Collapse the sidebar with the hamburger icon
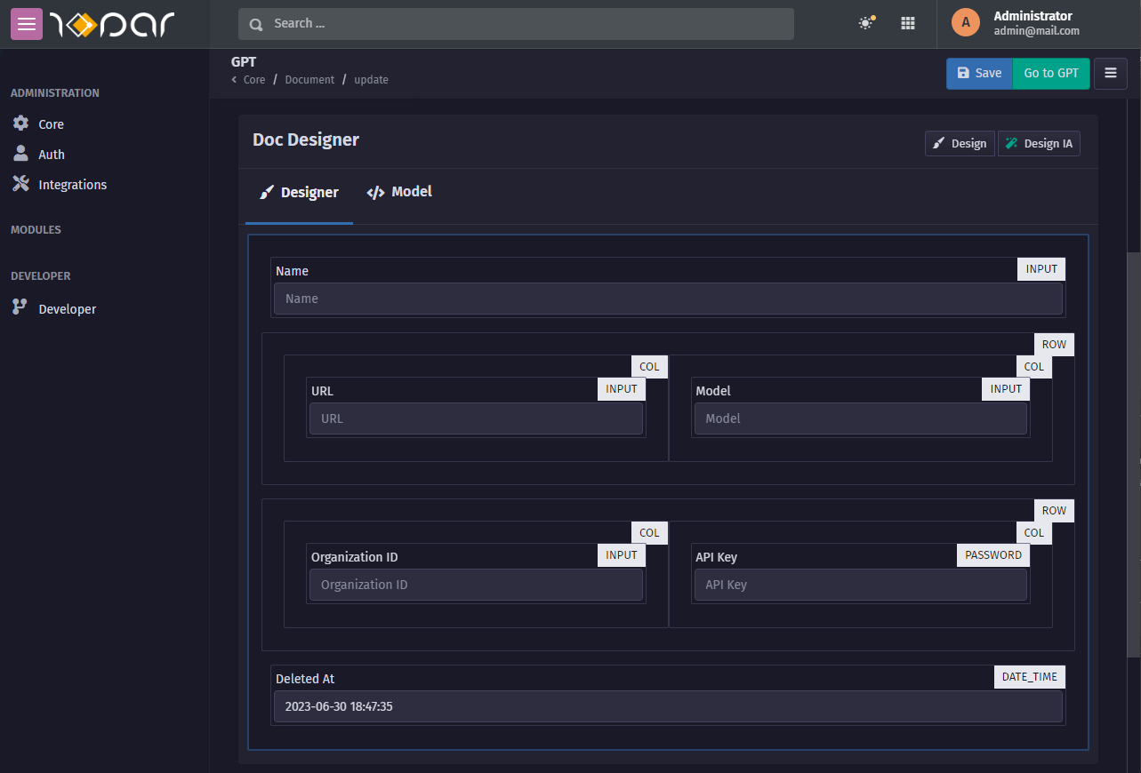This screenshot has height=773, width=1141. (26, 24)
